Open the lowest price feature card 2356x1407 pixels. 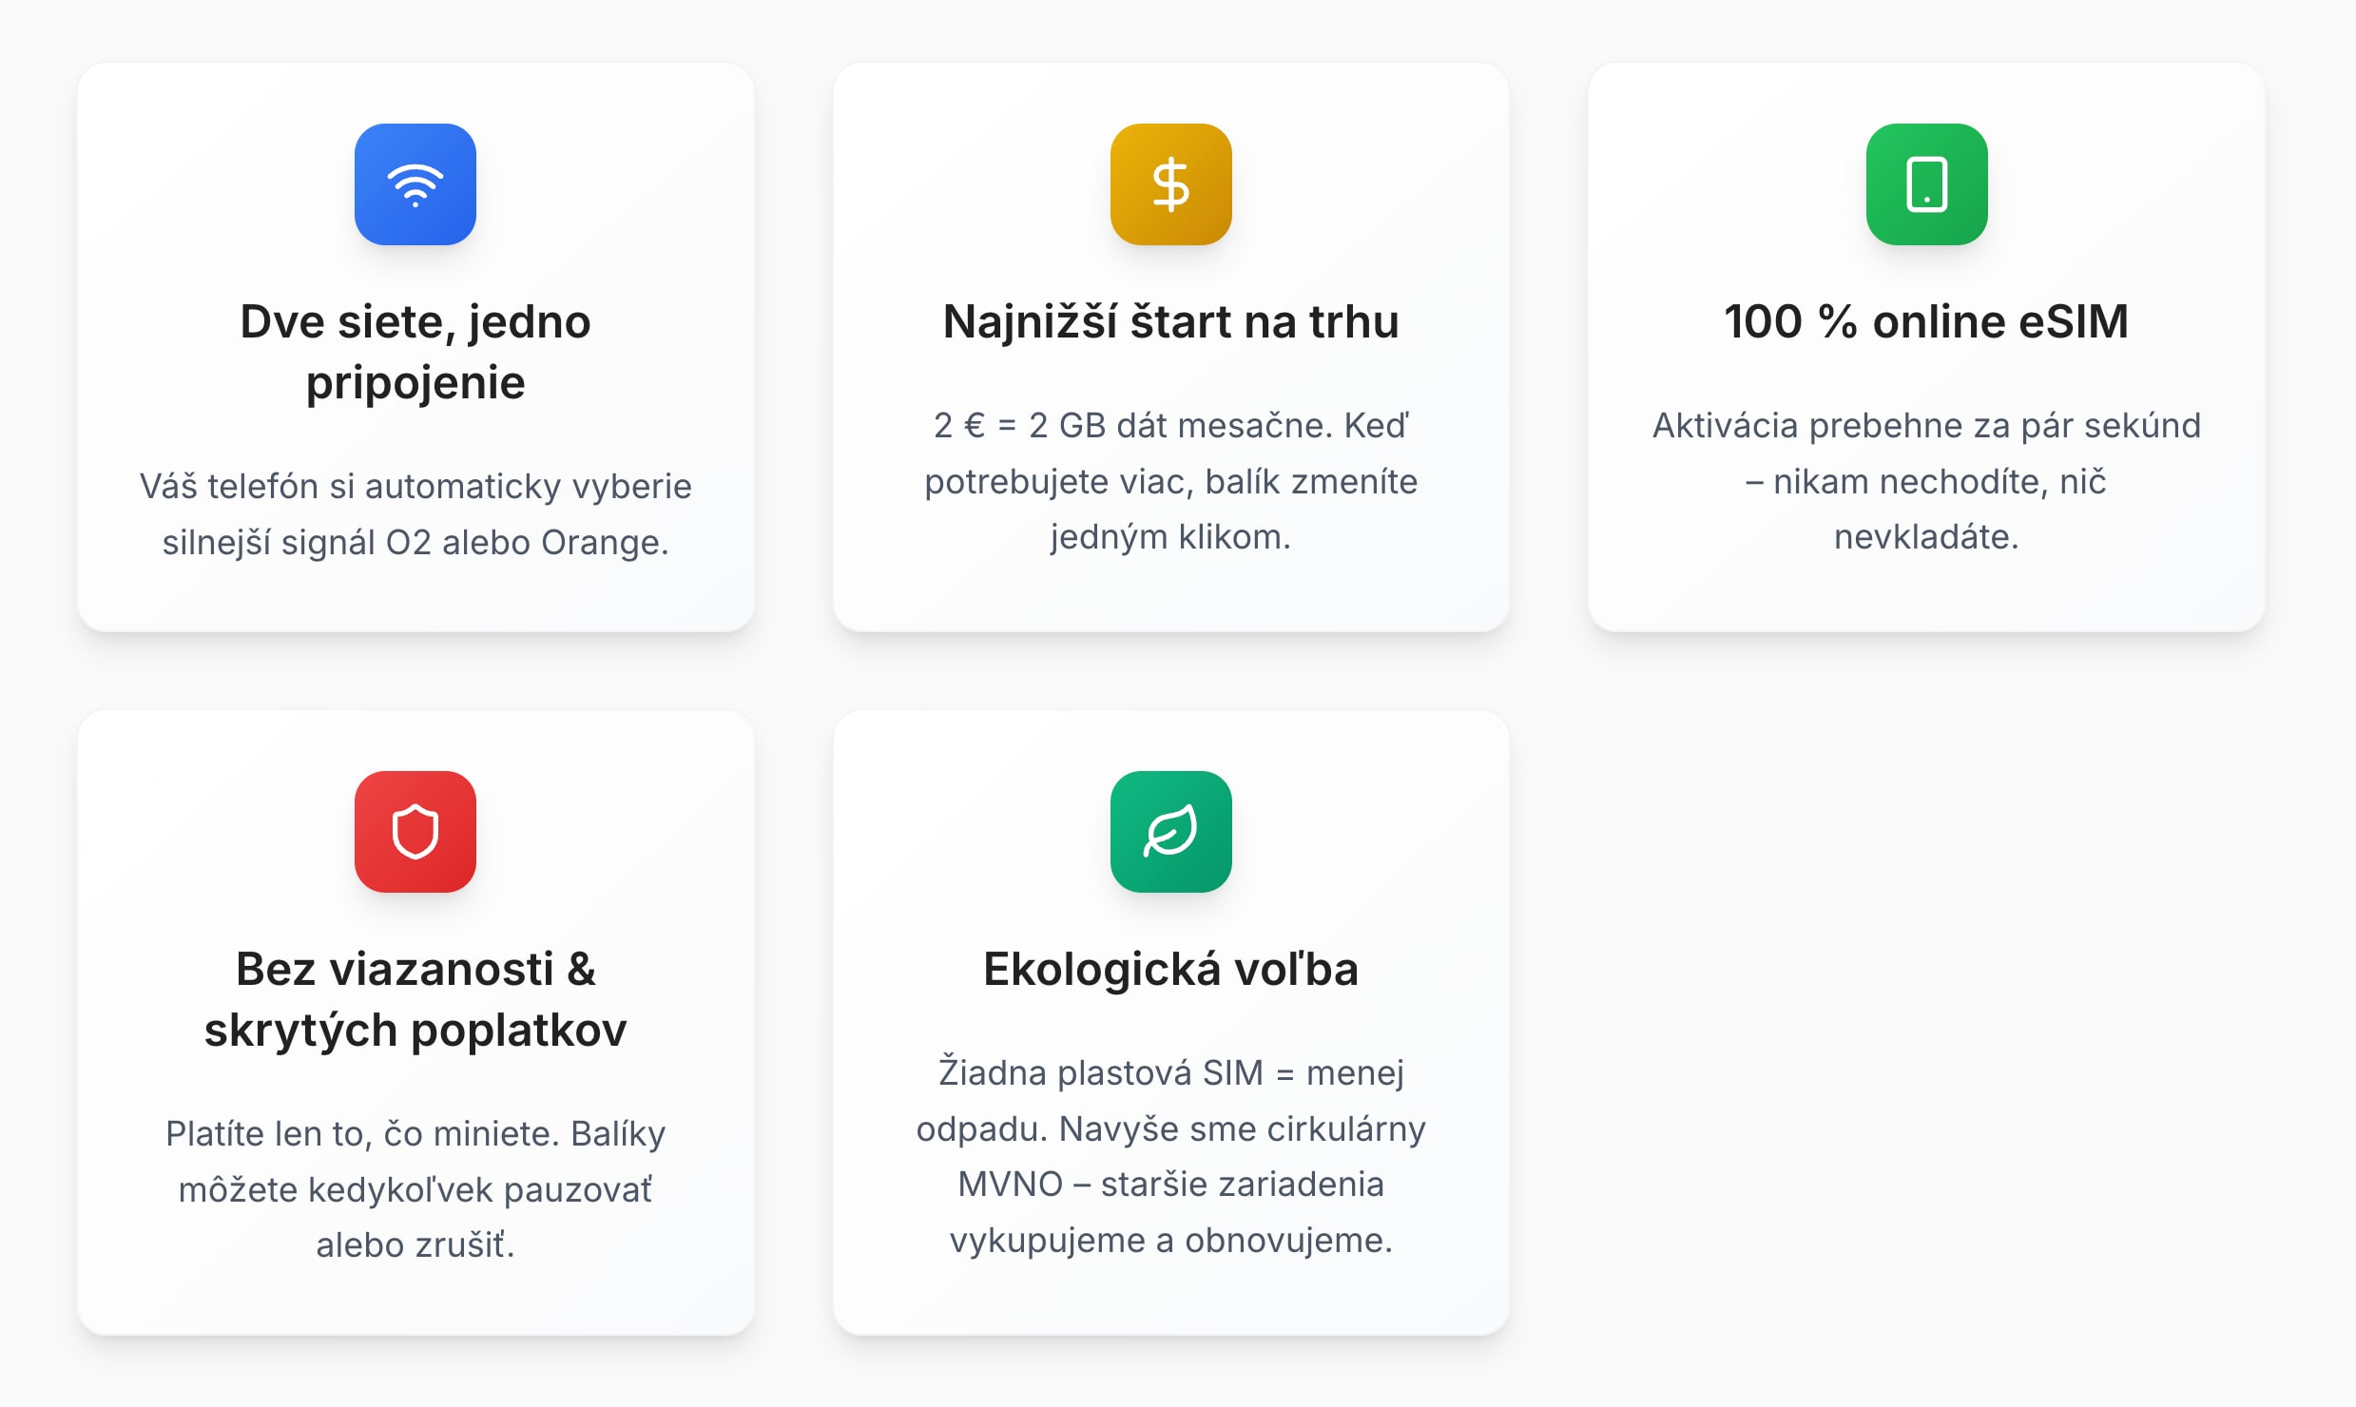coord(1170,347)
